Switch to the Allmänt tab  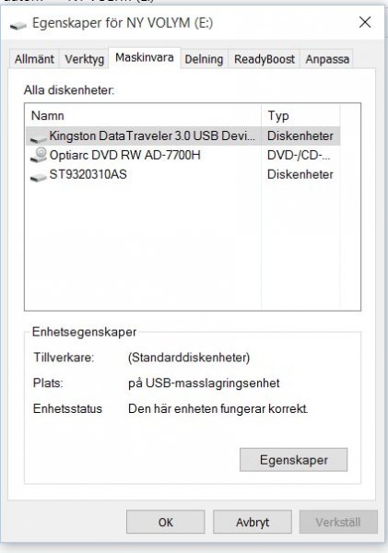point(34,59)
